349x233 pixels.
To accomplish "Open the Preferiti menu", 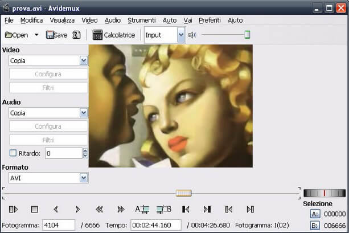I will coord(210,21).
